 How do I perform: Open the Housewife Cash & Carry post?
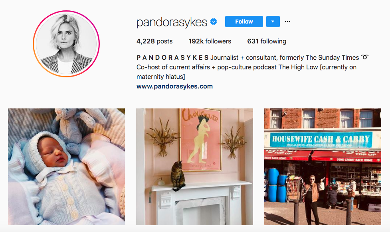pos(323,167)
